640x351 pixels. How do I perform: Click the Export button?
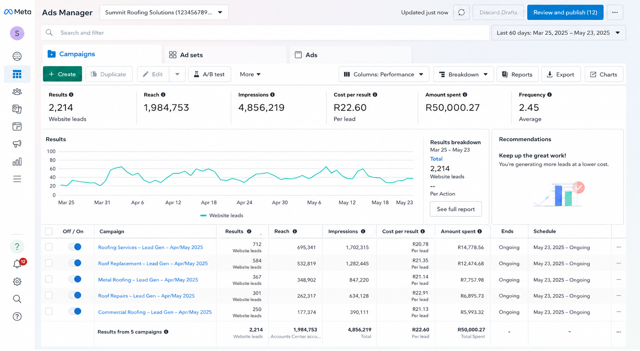[561, 74]
